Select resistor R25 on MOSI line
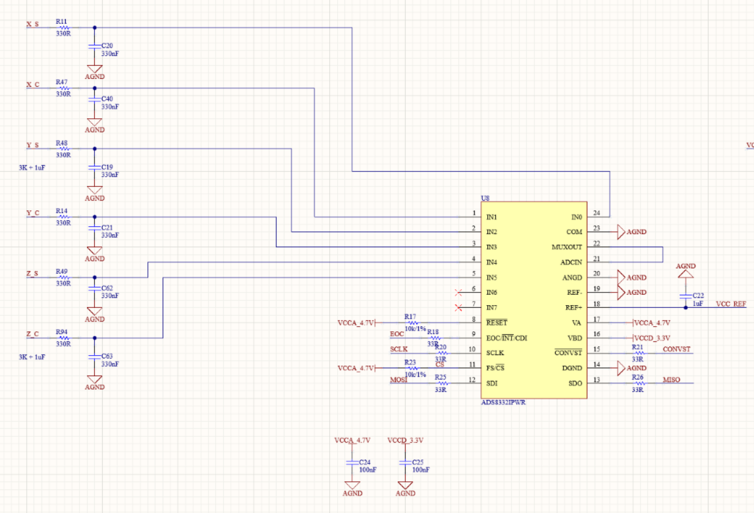The height and width of the screenshot is (513, 754). point(443,383)
